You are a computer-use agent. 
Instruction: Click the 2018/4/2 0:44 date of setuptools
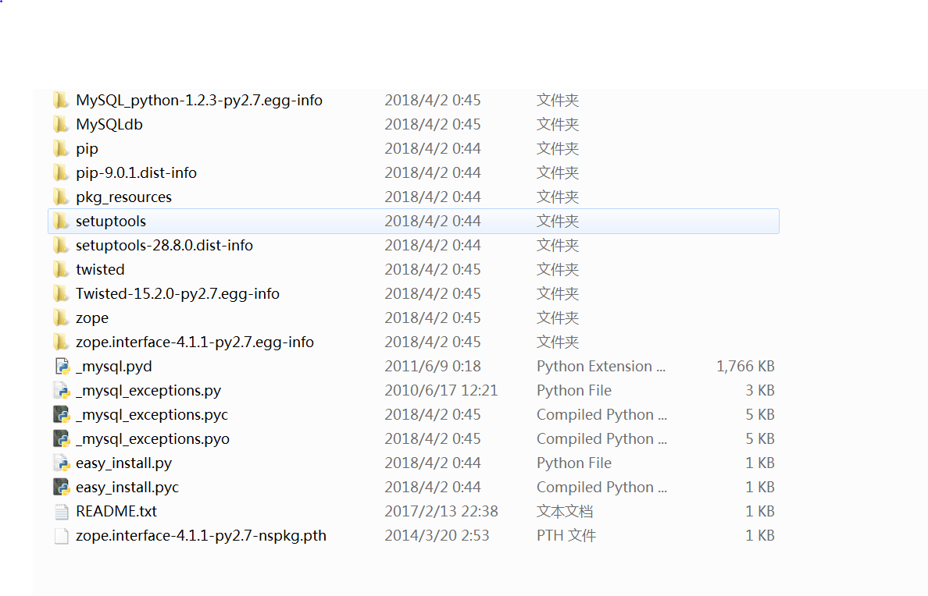tap(433, 221)
